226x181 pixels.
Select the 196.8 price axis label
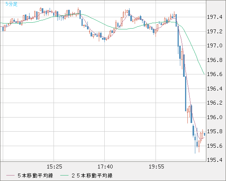click(215, 60)
